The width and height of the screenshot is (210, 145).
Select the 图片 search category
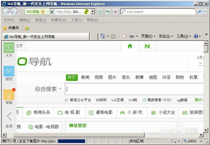(x=112, y=77)
